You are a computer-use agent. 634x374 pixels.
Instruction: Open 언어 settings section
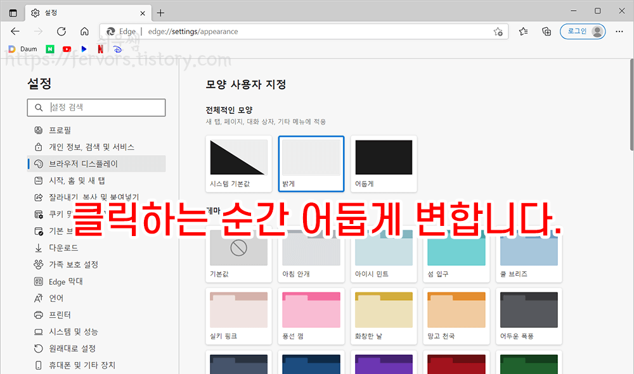tap(96, 298)
